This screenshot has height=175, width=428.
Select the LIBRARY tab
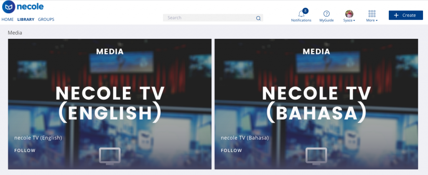point(25,19)
